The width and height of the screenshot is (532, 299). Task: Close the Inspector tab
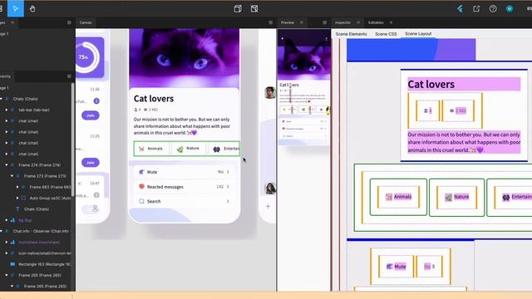click(x=358, y=22)
